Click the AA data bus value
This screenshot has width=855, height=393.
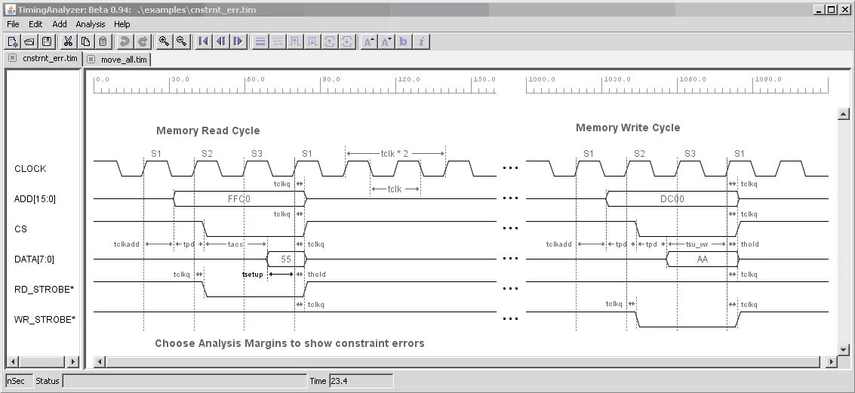(703, 259)
